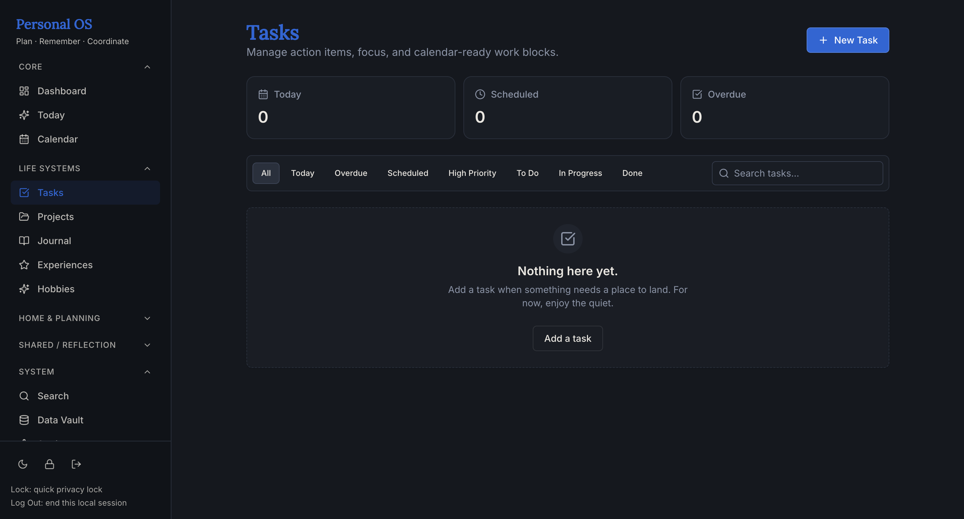This screenshot has height=519, width=964.
Task: Click the Data Vault database icon
Action: (24, 420)
